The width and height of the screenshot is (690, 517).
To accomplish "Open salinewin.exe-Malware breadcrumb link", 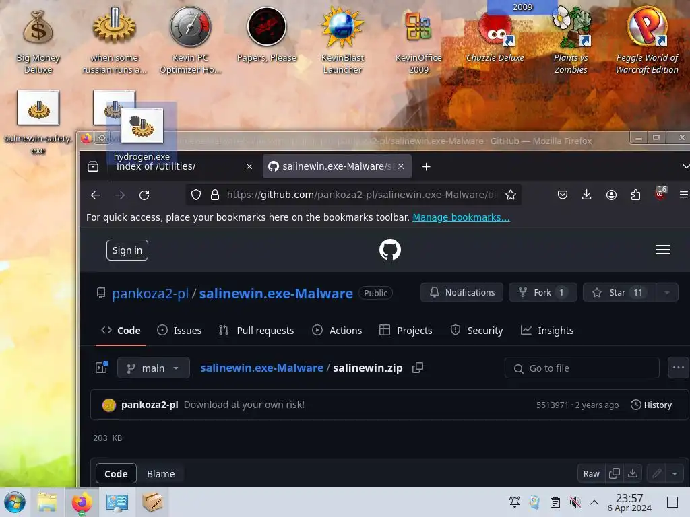I will [x=262, y=368].
